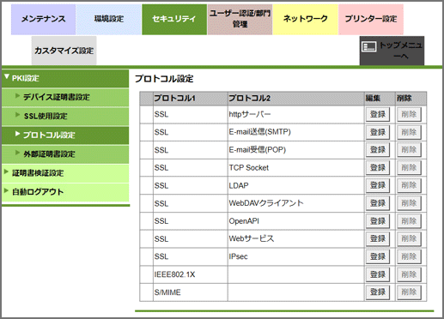Viewport: 444px width, 319px height.
Task: Expand the 自動ログアウト menu
Action: pyautogui.click(x=65, y=192)
